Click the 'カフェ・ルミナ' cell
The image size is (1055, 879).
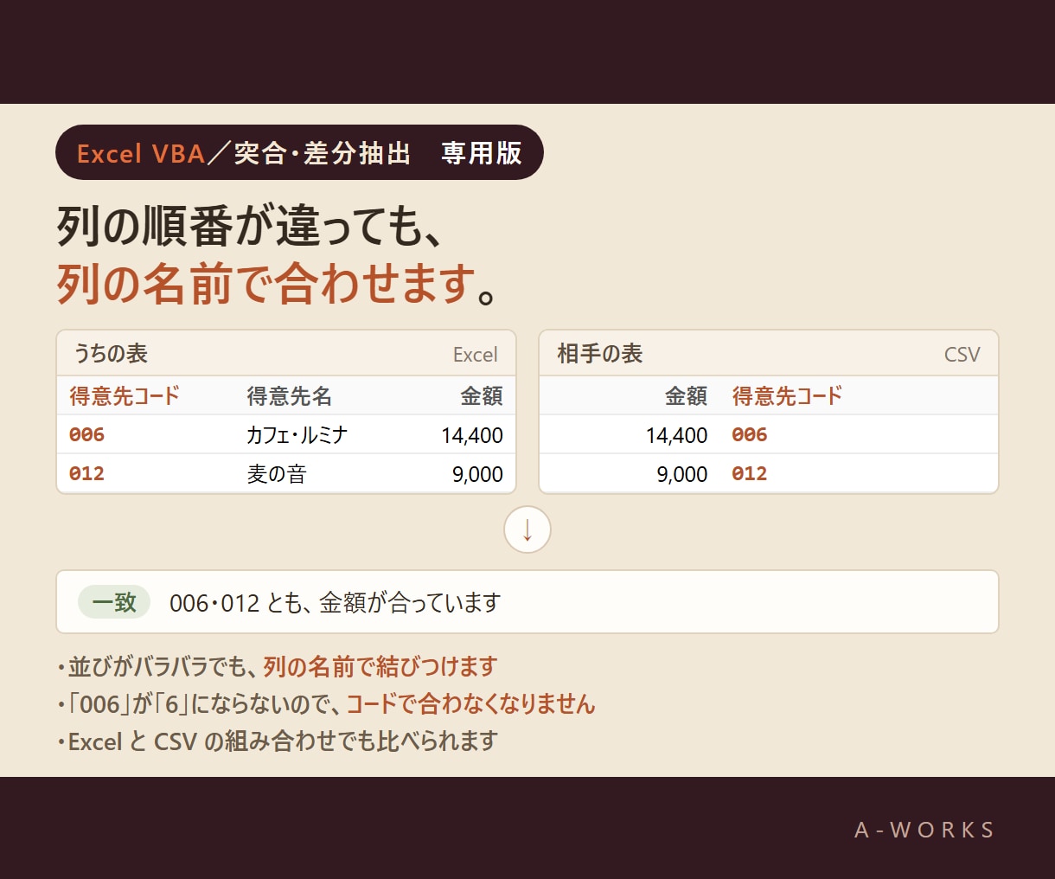click(297, 434)
